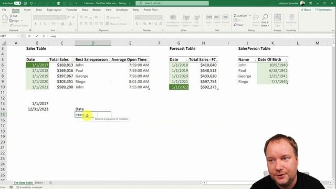
Task: Click the Share button
Action: pos(306,9)
